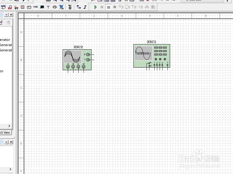Open the Mixed component group with 0V label
Screen dimensions: 233x174
16,7
